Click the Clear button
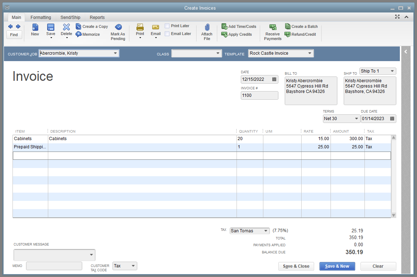Viewport: 417px width, 277px height. pyautogui.click(x=378, y=266)
